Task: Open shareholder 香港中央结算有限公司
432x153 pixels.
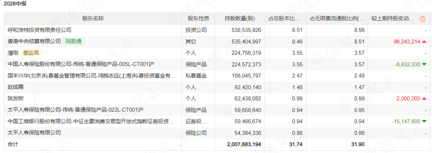Action: point(34,42)
